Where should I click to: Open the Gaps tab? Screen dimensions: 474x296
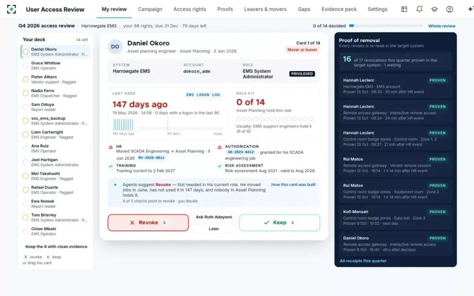(304, 9)
